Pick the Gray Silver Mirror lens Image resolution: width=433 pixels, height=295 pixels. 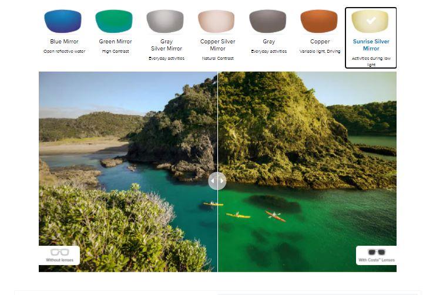165,21
